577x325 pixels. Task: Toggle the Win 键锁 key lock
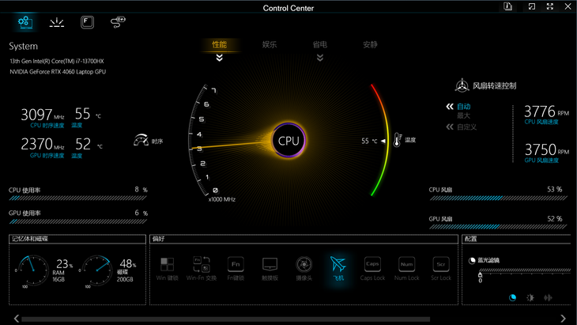[x=167, y=269]
